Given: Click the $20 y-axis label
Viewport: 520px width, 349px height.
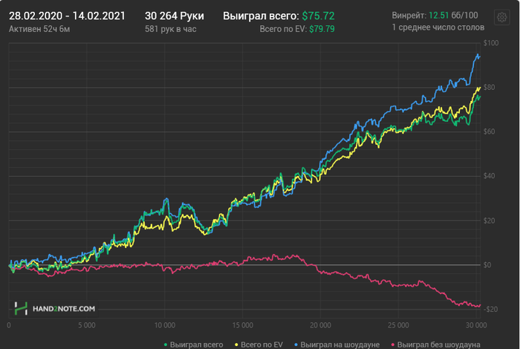Looking at the screenshot, I should coord(489,221).
